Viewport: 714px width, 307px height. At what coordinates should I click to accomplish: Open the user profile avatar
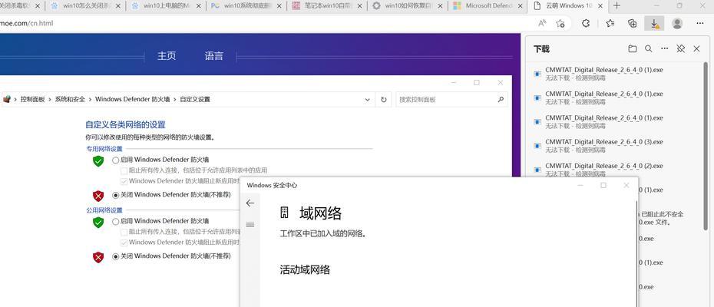tap(678, 23)
